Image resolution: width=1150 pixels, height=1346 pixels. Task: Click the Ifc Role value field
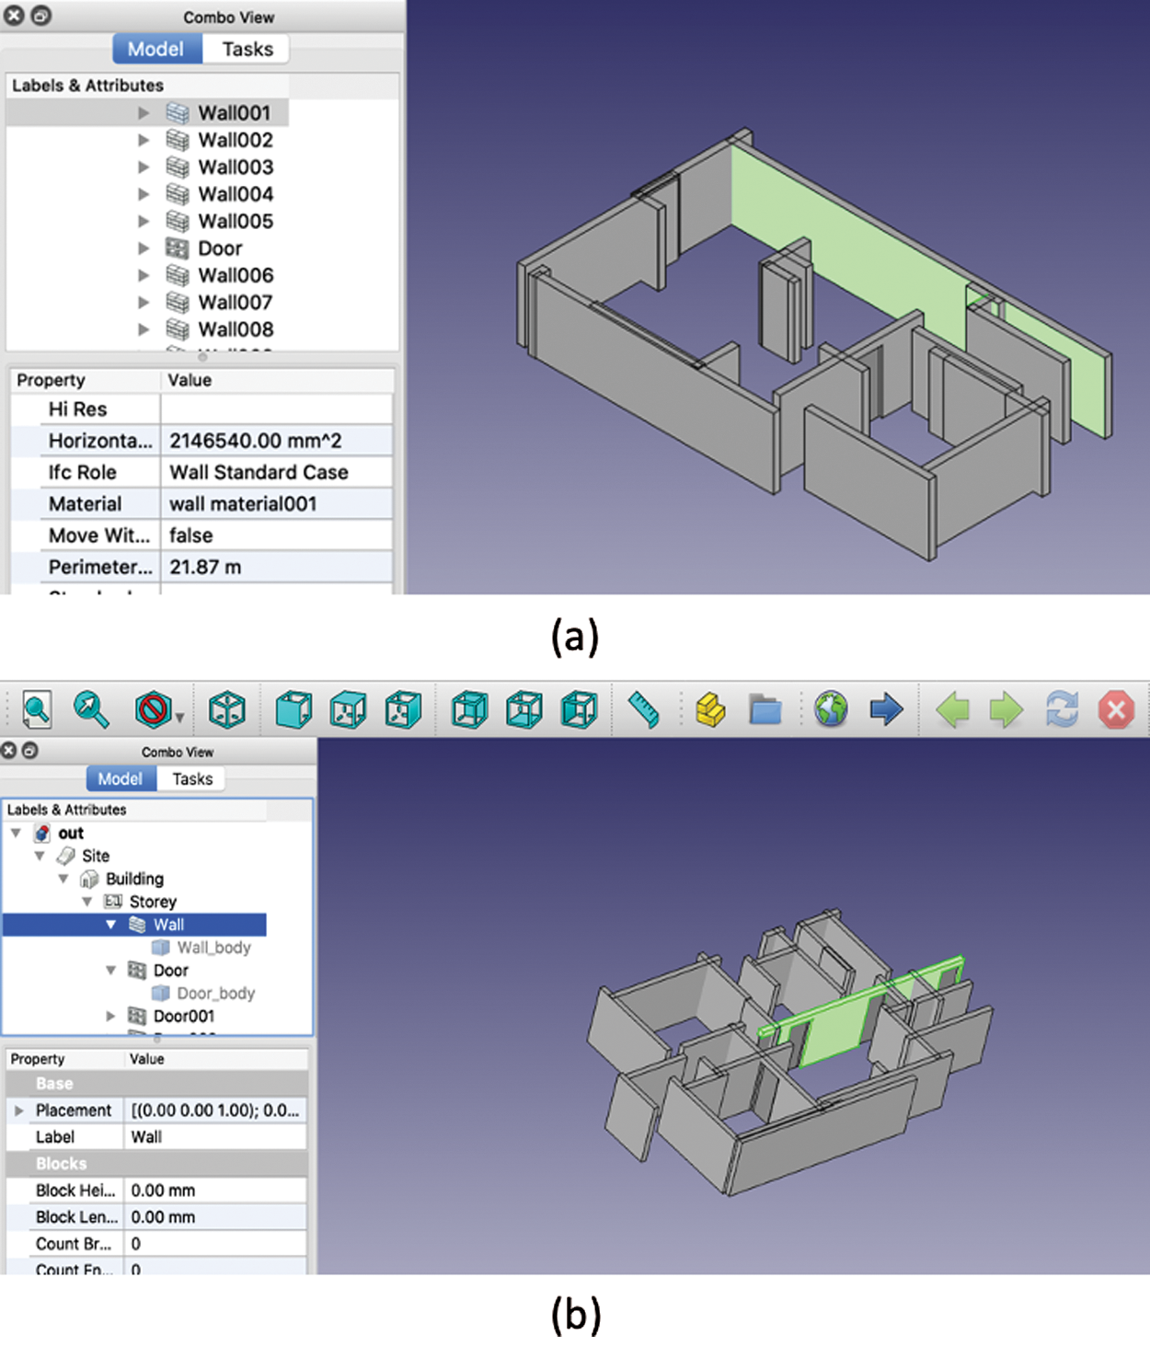point(276,472)
